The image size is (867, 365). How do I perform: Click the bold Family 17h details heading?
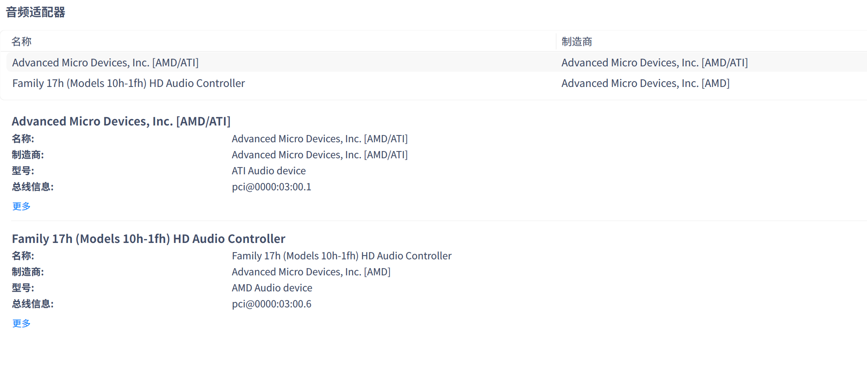pyautogui.click(x=148, y=239)
